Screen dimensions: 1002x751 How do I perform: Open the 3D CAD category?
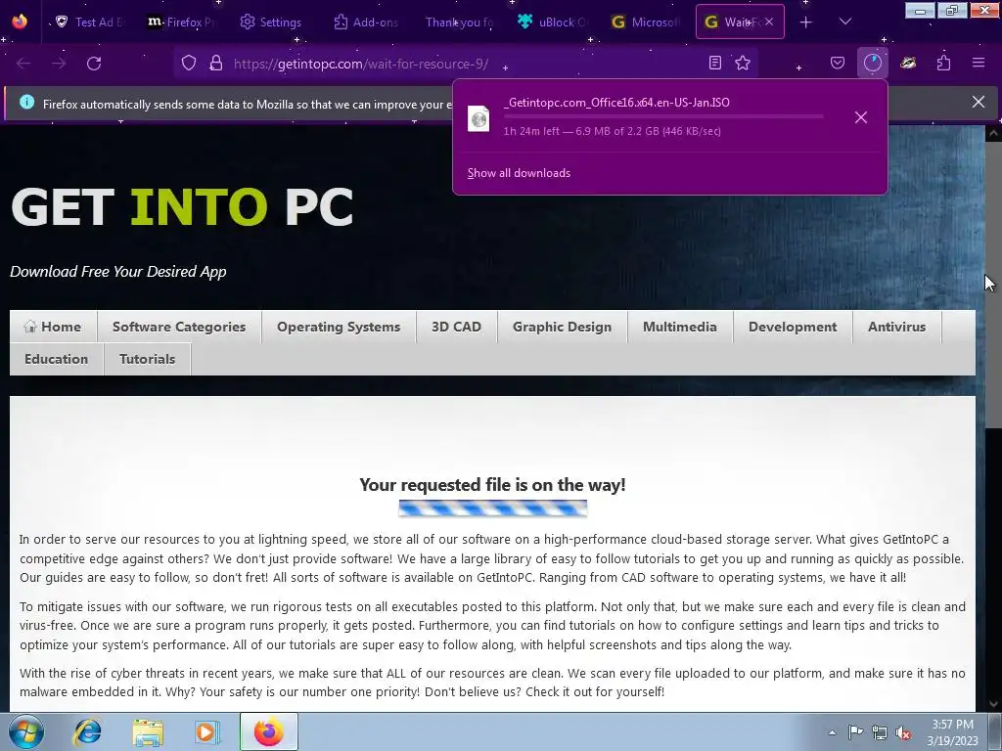click(456, 327)
